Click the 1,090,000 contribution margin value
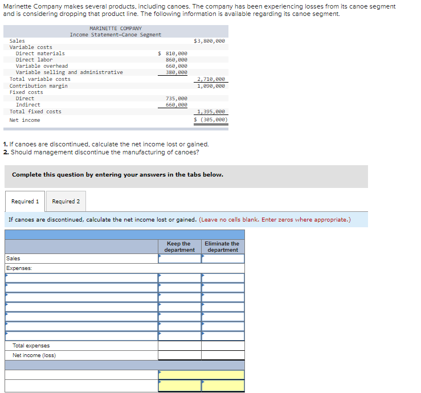421x393 pixels. pos(211,86)
